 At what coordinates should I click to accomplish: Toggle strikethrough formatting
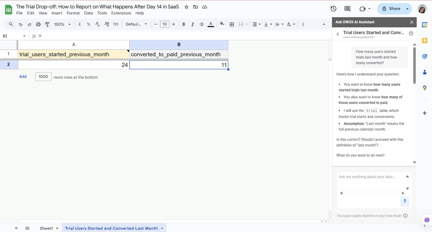(202, 24)
